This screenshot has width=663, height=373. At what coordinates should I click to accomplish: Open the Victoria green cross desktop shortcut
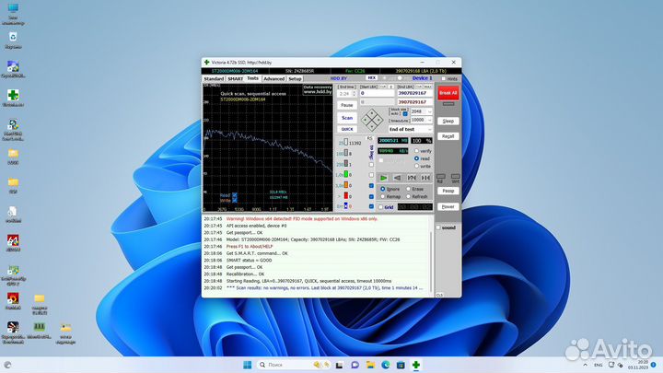click(13, 99)
